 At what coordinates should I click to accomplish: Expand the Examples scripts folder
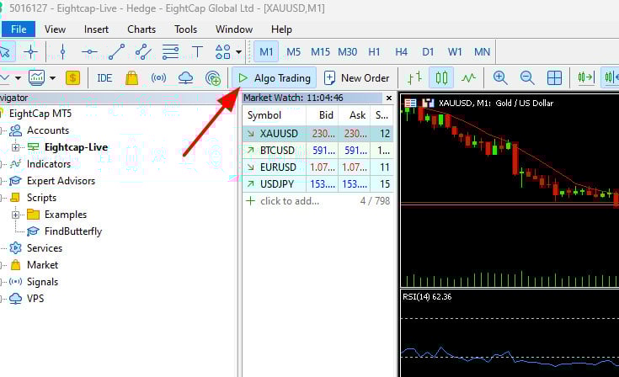(15, 215)
